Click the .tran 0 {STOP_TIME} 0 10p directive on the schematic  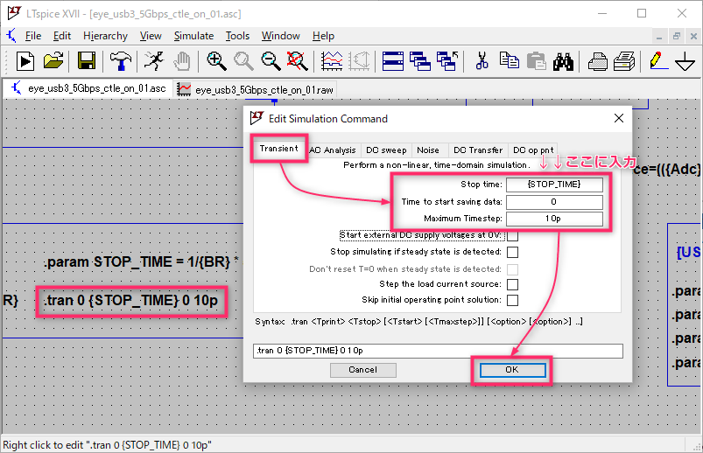(131, 301)
